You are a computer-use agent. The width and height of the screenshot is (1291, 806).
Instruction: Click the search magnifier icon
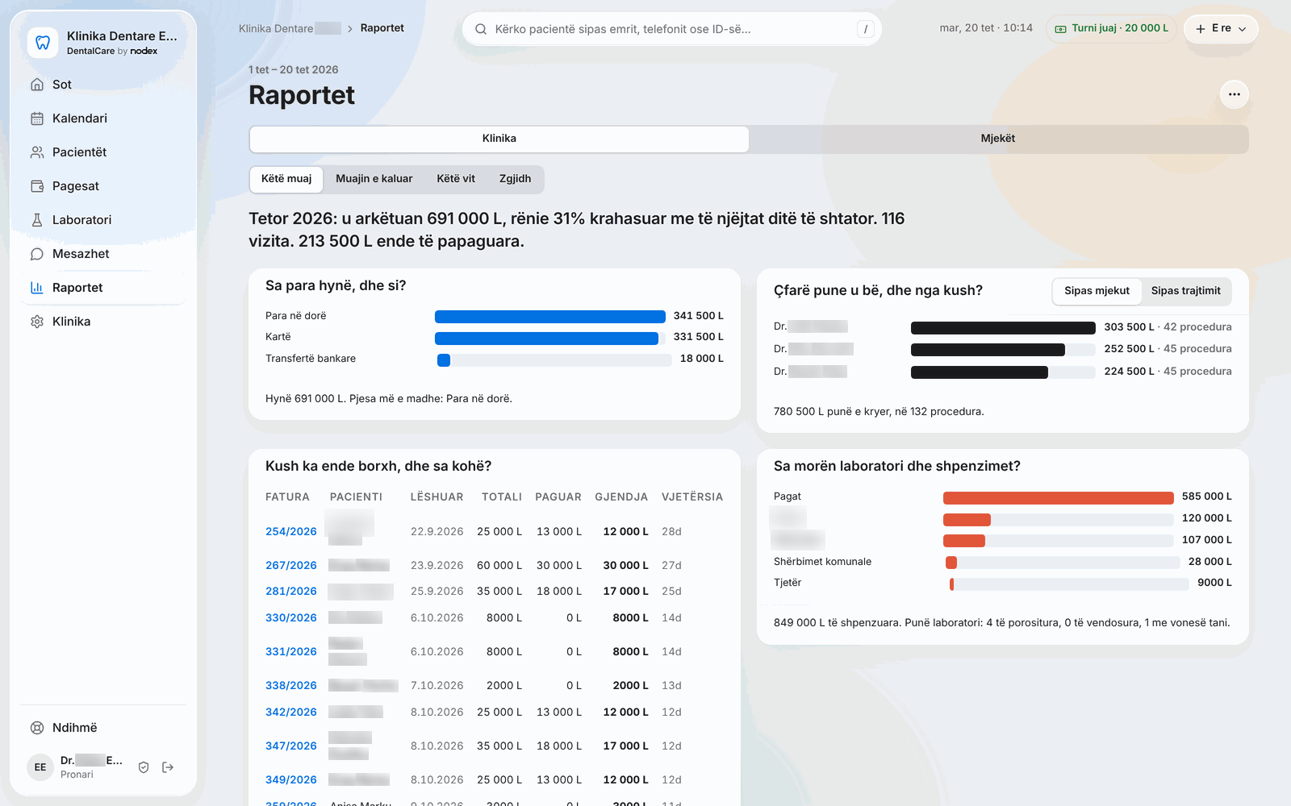[481, 29]
